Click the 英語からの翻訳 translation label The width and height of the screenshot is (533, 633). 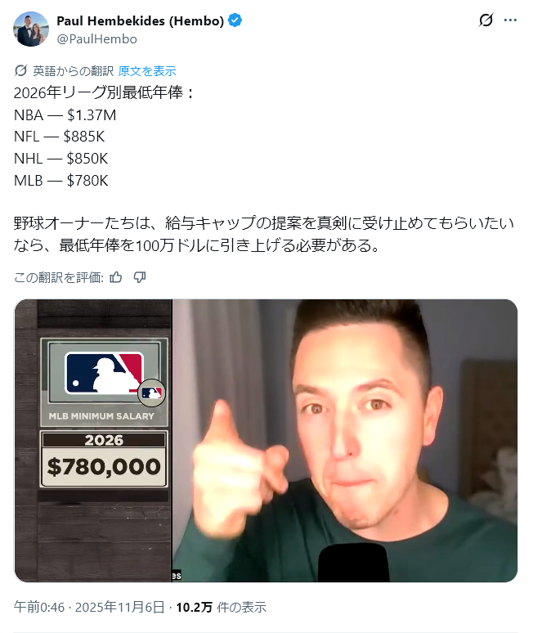(74, 71)
